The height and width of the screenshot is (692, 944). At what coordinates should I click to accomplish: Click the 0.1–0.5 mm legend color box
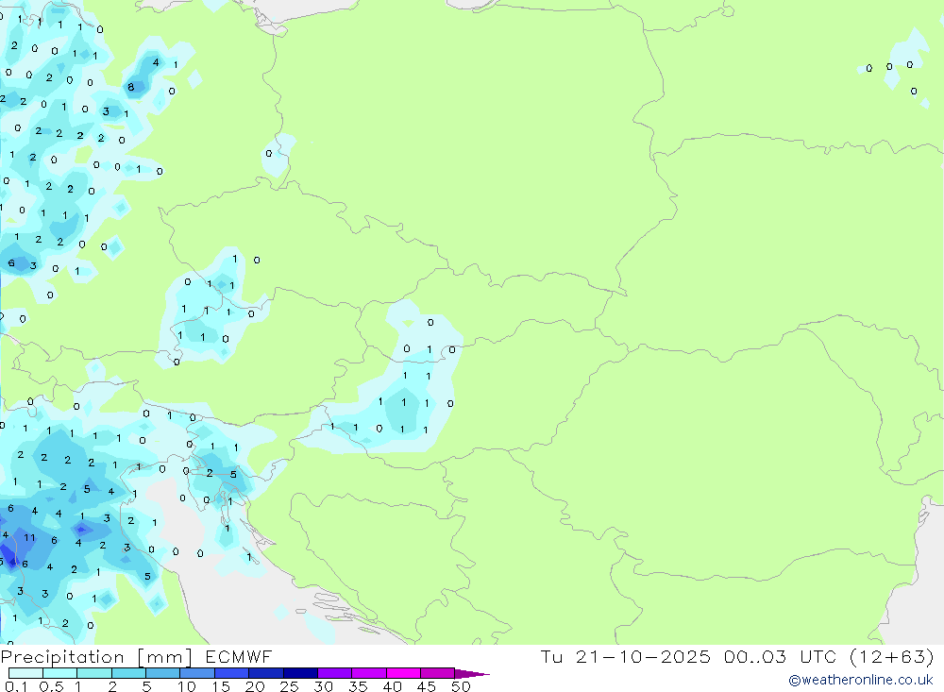25,673
